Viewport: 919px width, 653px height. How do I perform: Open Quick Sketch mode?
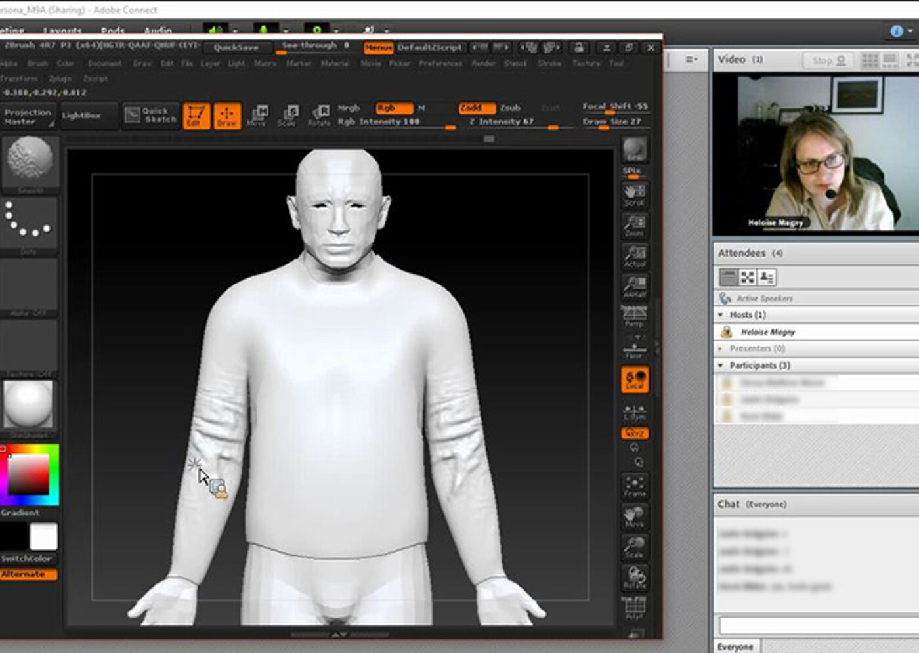pyautogui.click(x=151, y=116)
